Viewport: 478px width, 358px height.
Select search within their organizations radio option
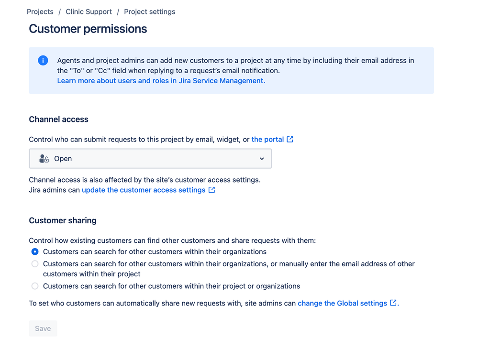click(35, 252)
